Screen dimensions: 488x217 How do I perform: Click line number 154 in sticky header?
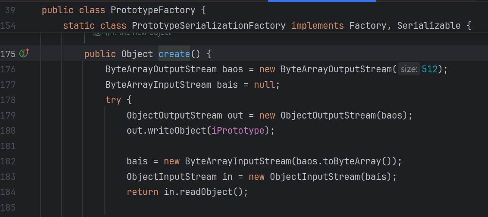tap(8, 26)
